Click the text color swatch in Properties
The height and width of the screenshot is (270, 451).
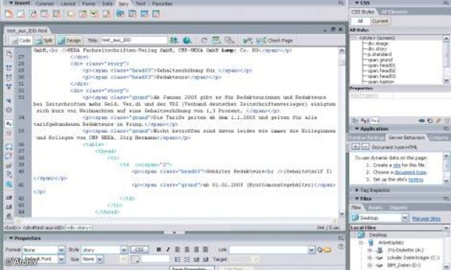[135, 259]
